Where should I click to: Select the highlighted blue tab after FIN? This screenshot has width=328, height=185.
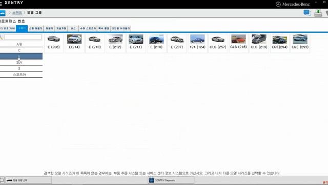point(22,28)
